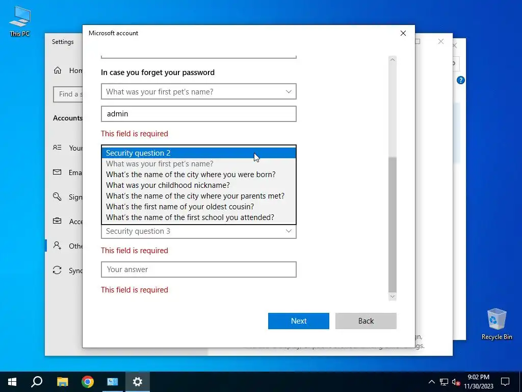Open the Control Panel taskbar icon
522x392 pixels.
point(113,382)
